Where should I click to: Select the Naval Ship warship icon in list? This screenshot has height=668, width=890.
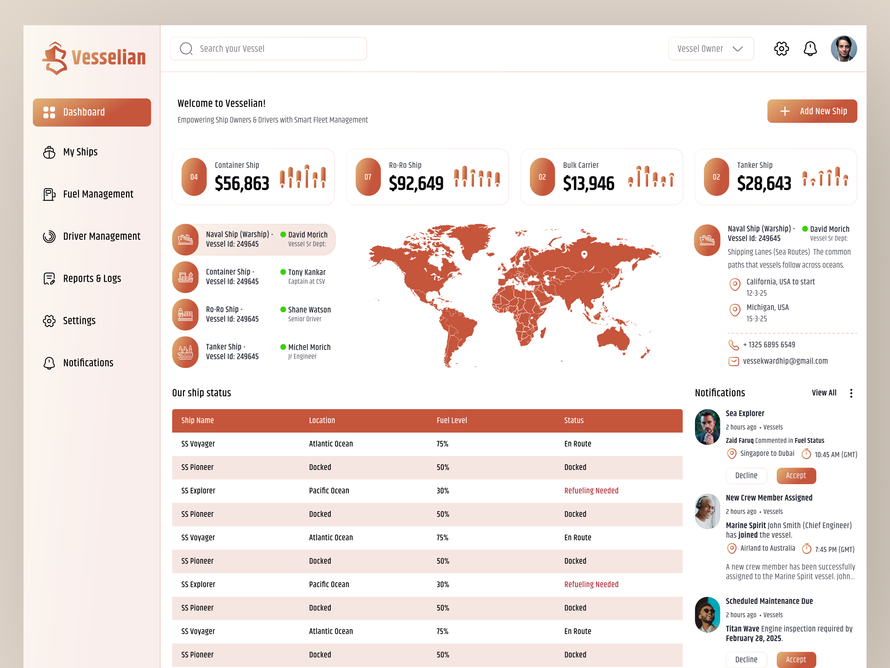click(x=185, y=239)
